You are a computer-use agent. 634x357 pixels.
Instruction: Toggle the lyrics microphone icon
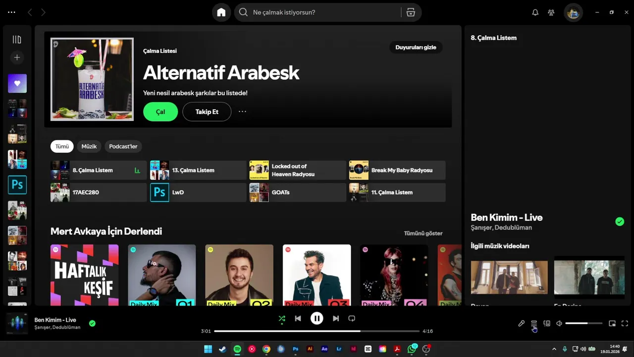coord(521,323)
